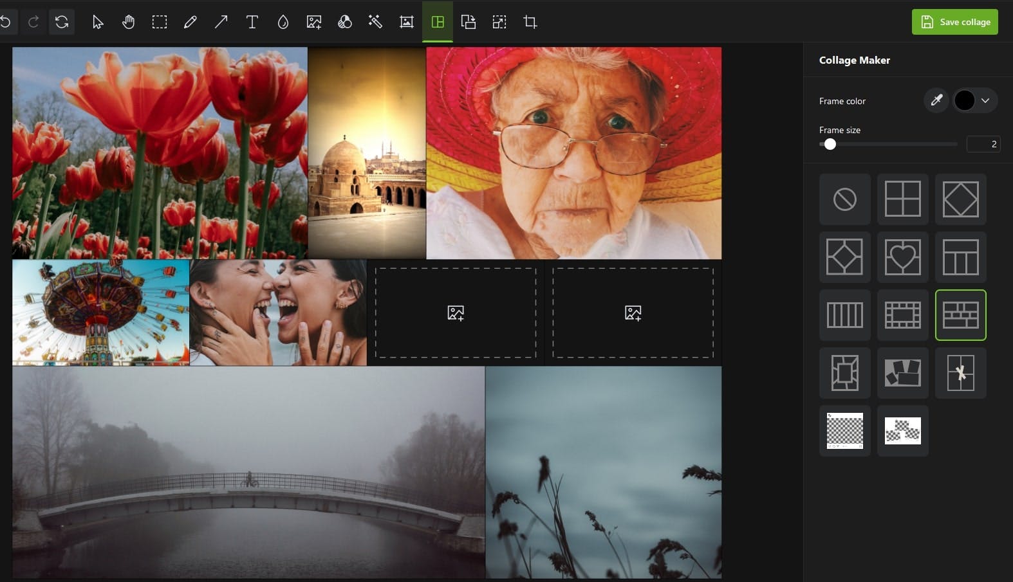Select the four-column vertical strips layout
Screen dimensions: 1013x582
coord(844,315)
